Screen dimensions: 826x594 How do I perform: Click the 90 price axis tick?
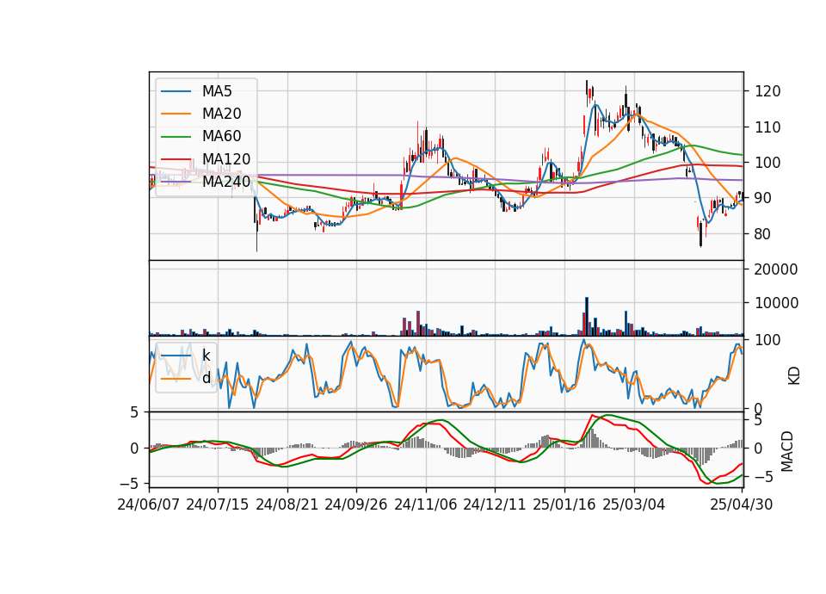[763, 198]
